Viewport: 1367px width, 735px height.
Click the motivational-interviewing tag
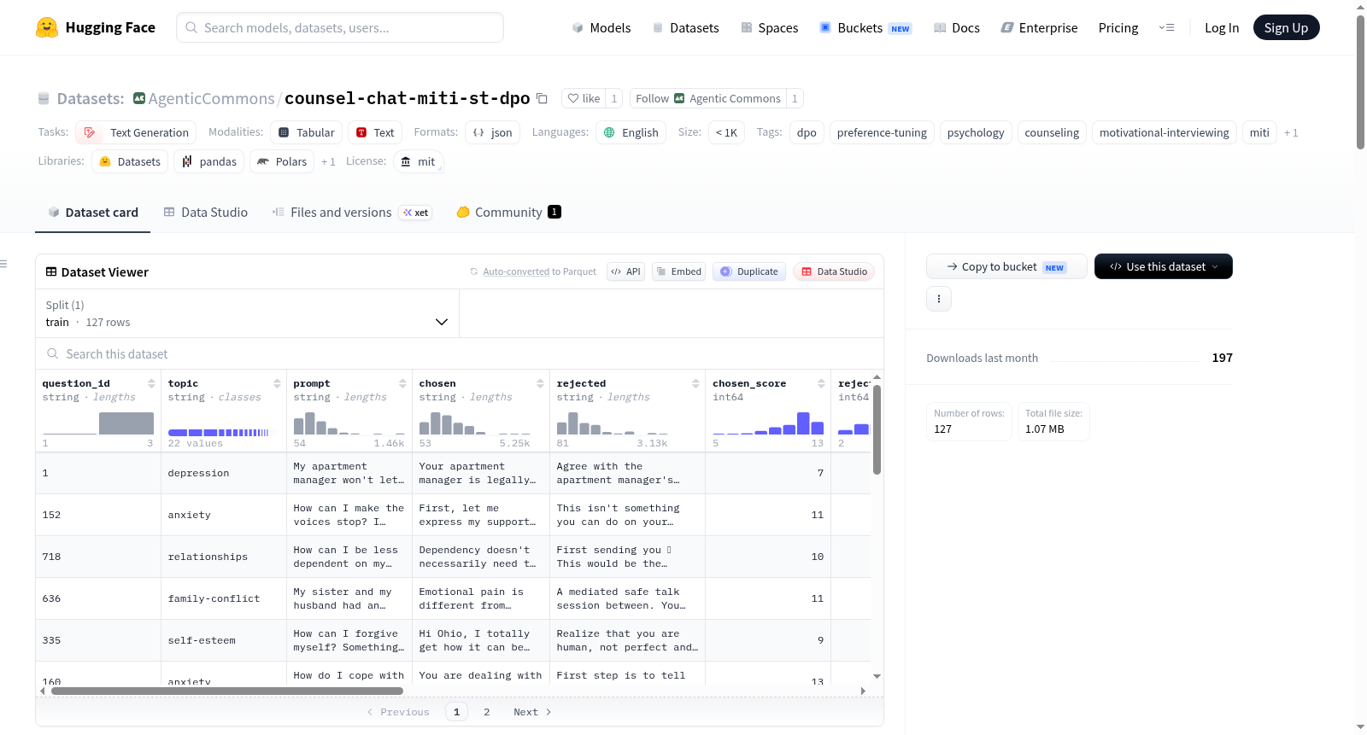(x=1164, y=132)
